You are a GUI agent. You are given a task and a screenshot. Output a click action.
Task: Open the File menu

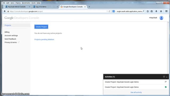[4, 3]
